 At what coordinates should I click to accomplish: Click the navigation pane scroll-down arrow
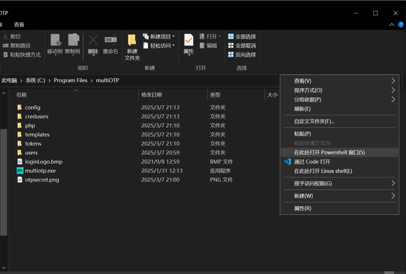coord(4,268)
